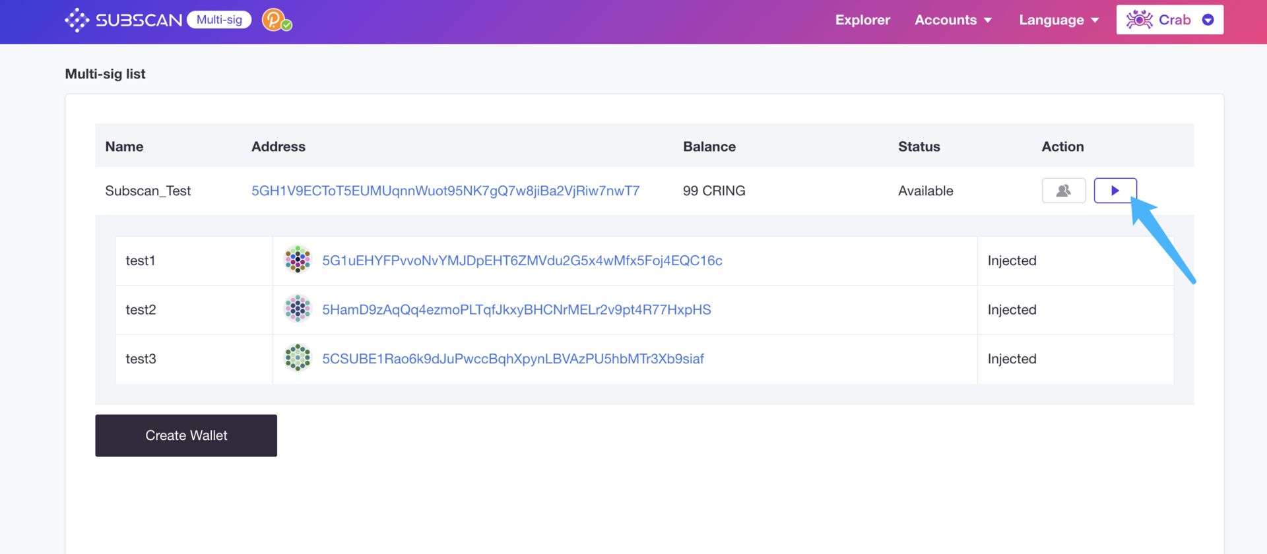Click the Polkadot extension status icon
This screenshot has width=1267, height=554.
tap(276, 20)
